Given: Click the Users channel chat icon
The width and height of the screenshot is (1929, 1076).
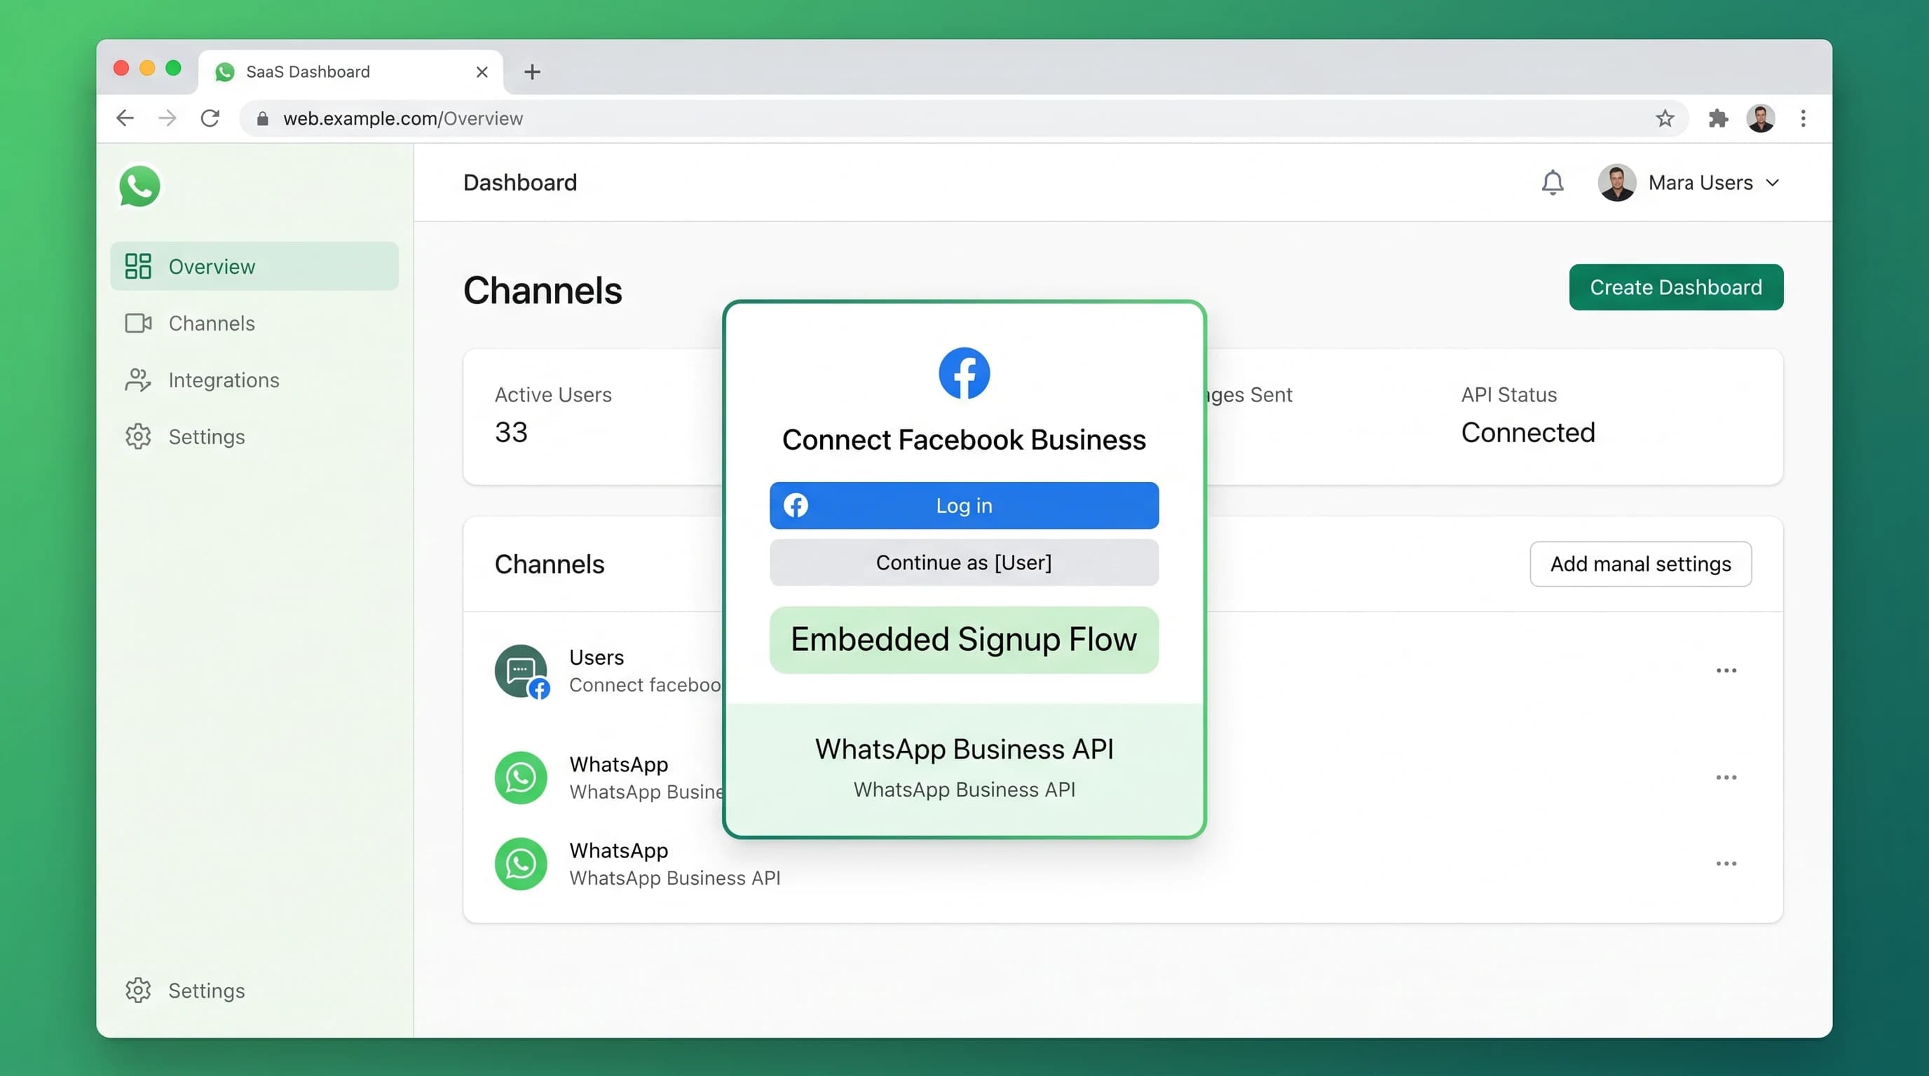Looking at the screenshot, I should [x=522, y=671].
